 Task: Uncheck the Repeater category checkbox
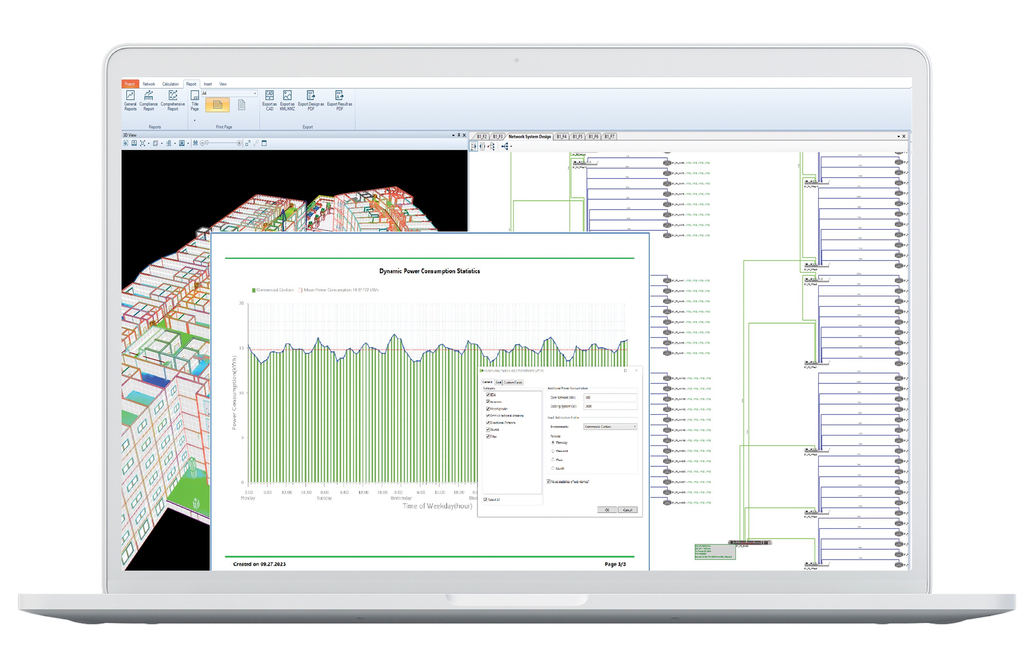(x=488, y=402)
